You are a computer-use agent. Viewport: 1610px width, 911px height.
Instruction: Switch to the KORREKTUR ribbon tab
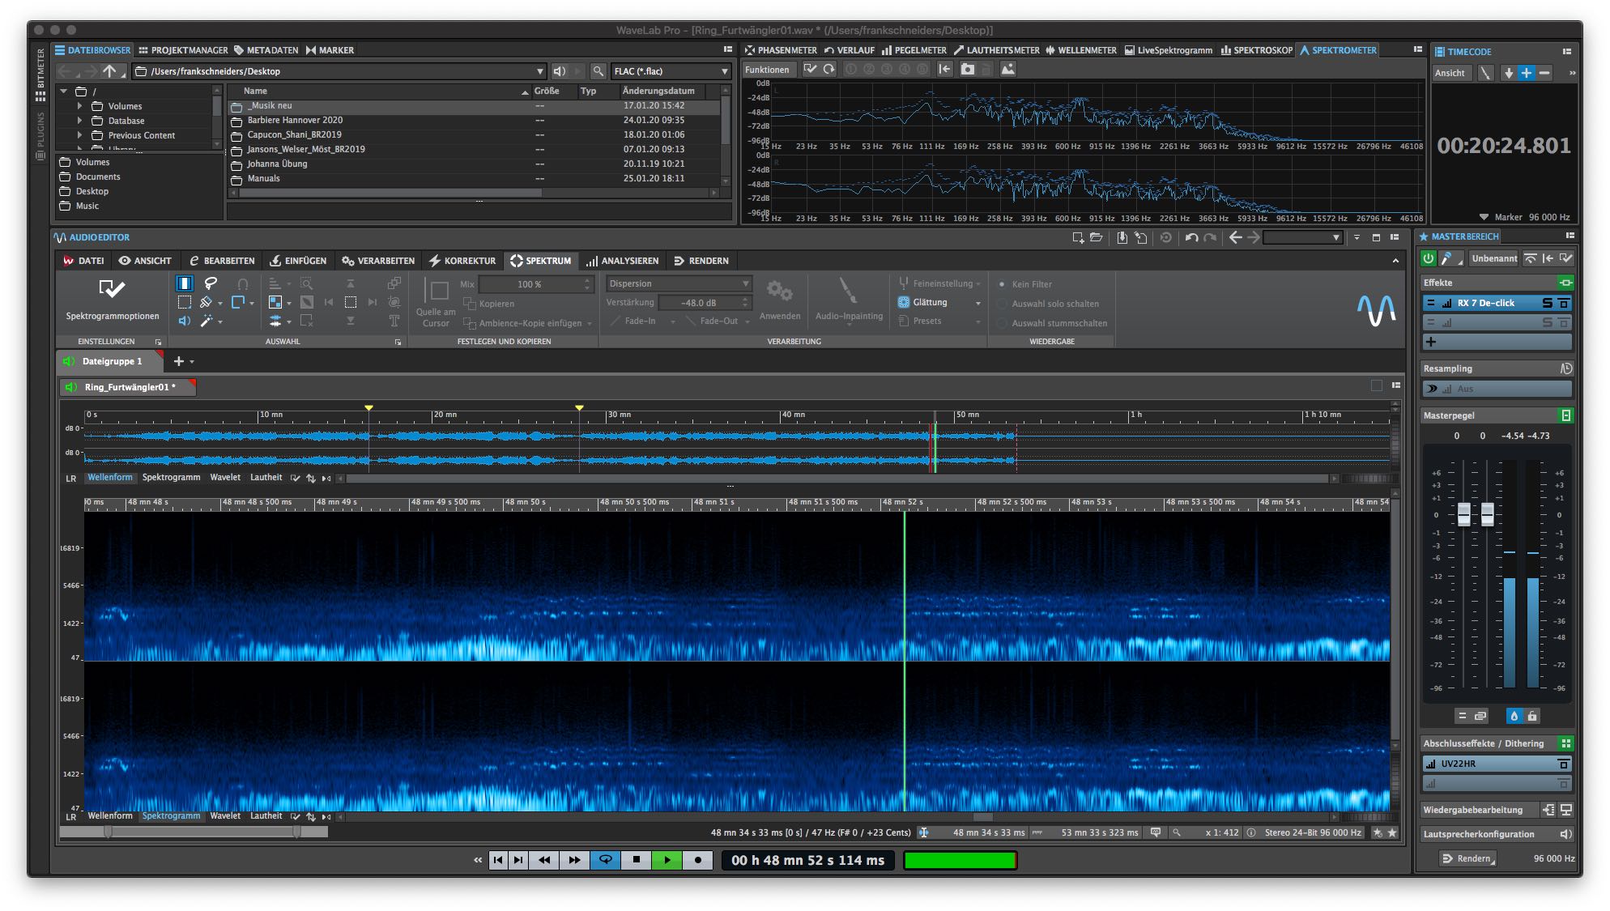[x=462, y=261]
